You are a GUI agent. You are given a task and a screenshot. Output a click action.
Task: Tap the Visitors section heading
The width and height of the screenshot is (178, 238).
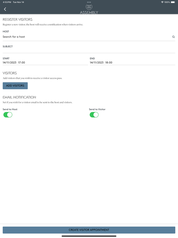(10, 73)
